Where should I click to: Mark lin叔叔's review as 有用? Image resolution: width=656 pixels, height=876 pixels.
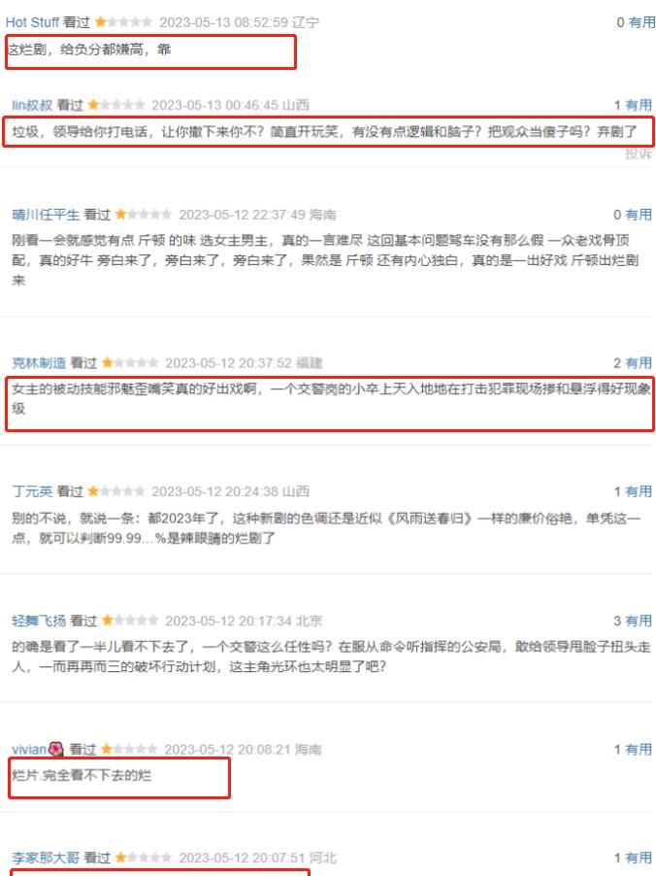[639, 105]
